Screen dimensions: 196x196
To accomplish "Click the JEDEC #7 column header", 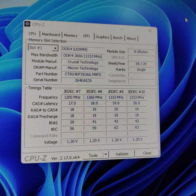I will (x=72, y=91).
